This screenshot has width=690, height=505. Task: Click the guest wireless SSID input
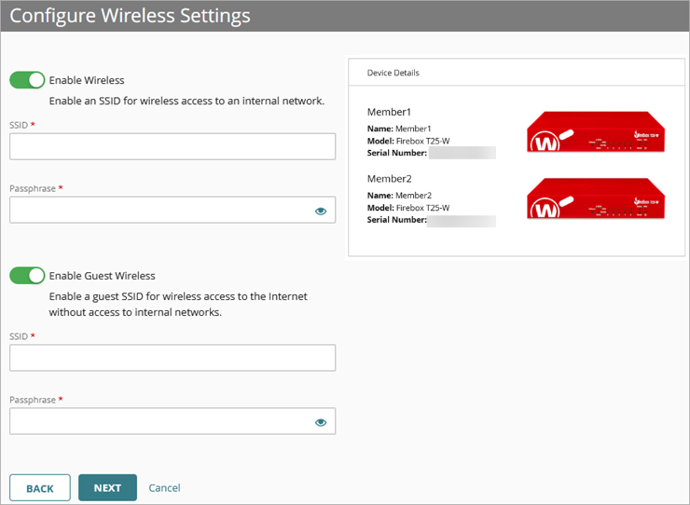point(172,358)
